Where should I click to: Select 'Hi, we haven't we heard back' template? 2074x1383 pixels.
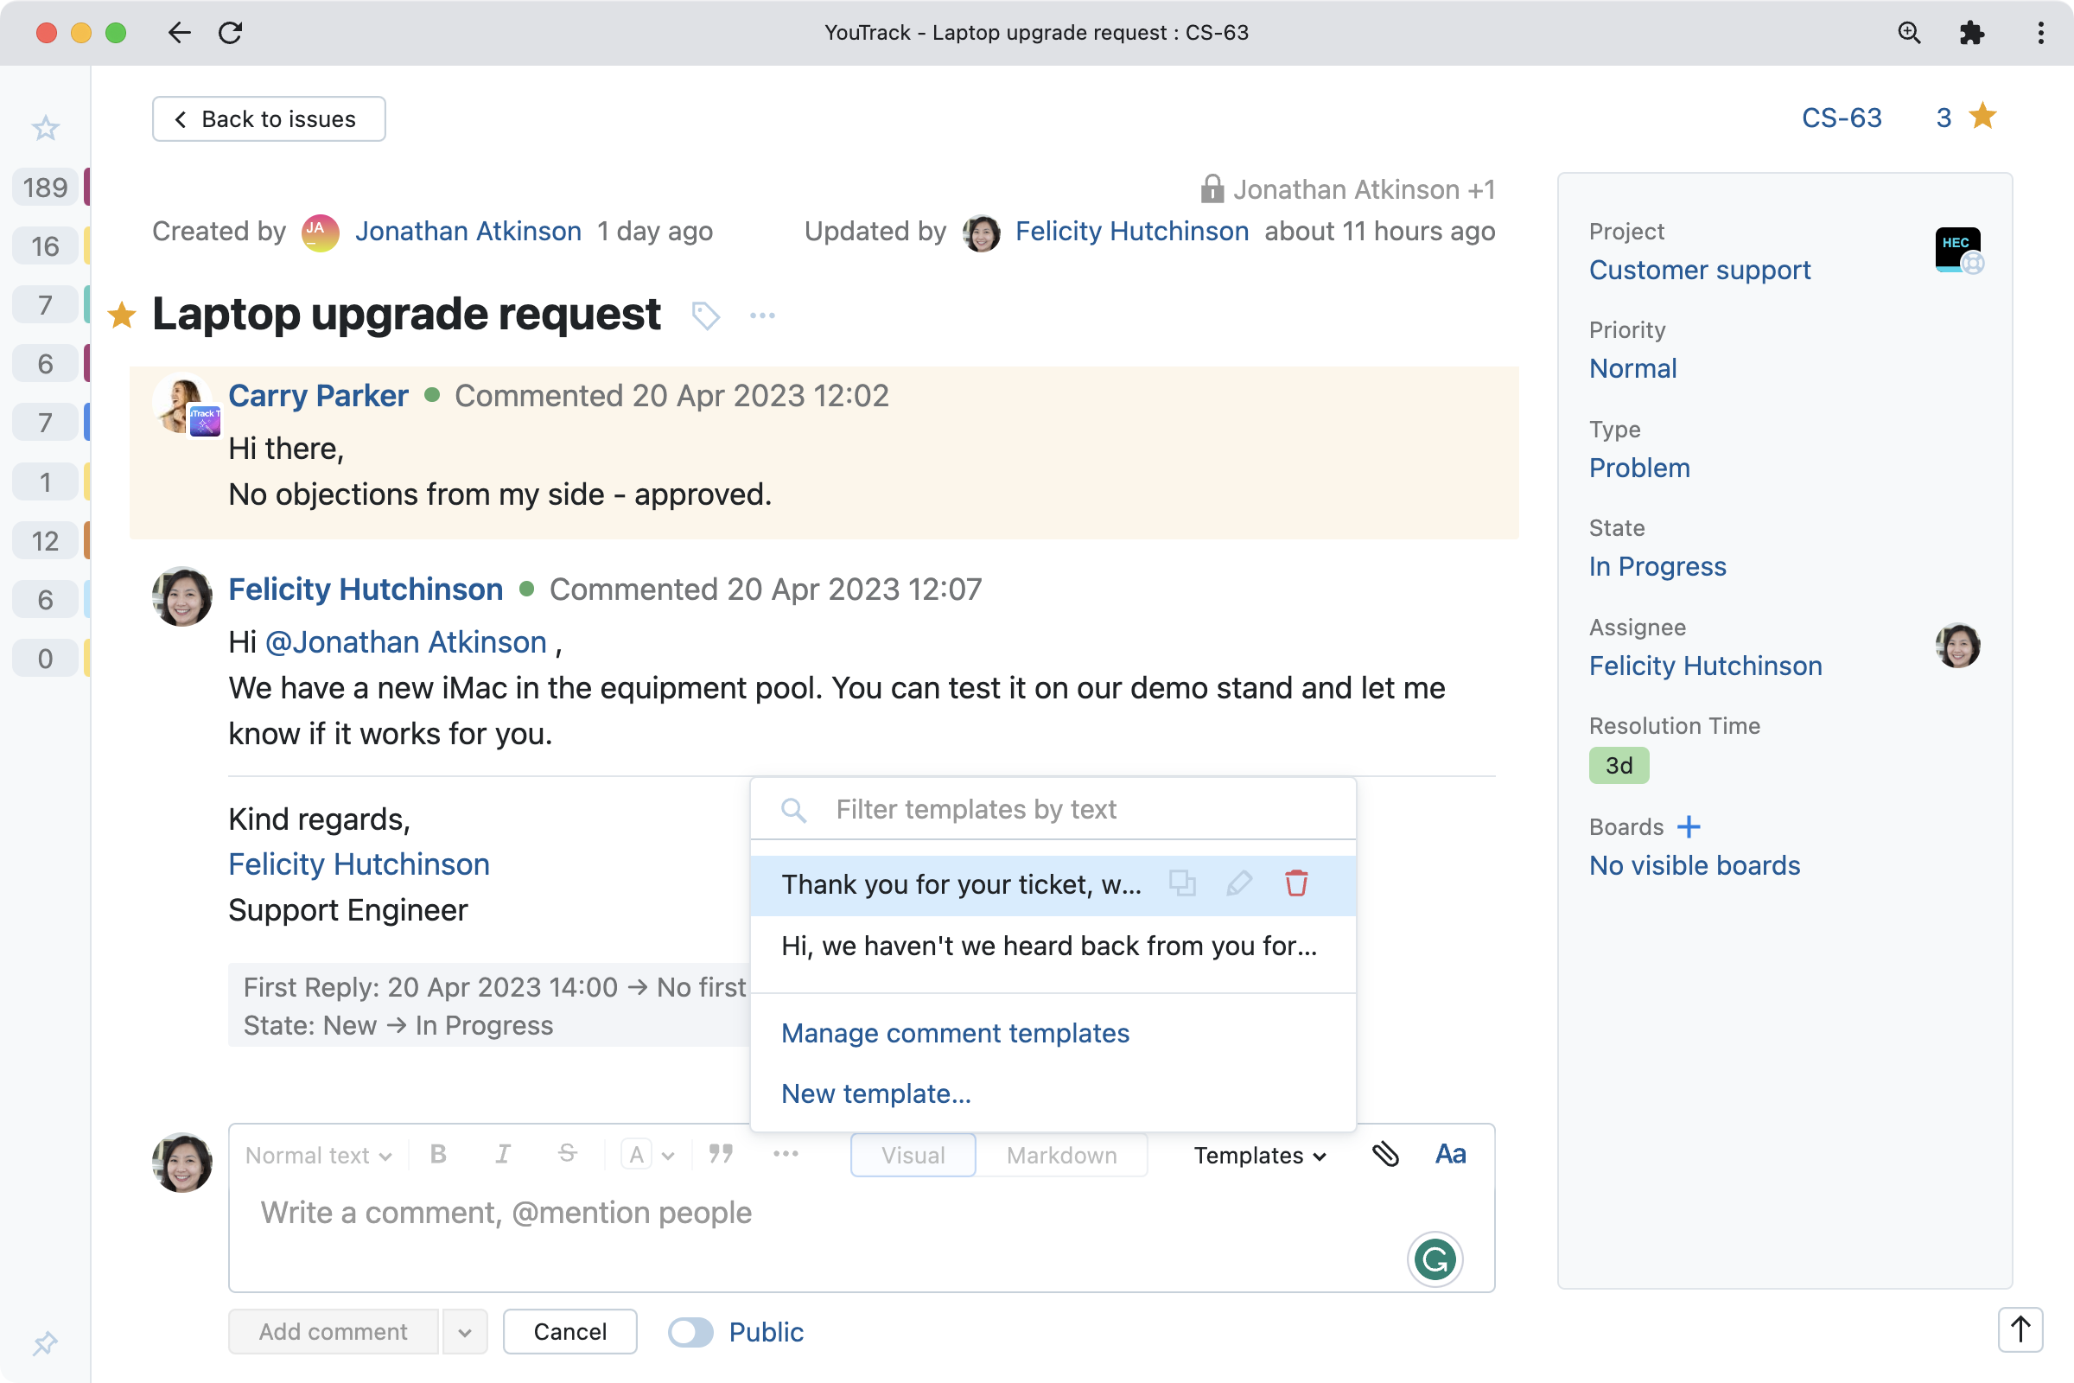[x=1052, y=946]
